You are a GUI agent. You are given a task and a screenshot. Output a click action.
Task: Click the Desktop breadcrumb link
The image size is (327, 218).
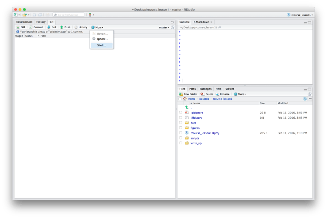[x=204, y=99]
